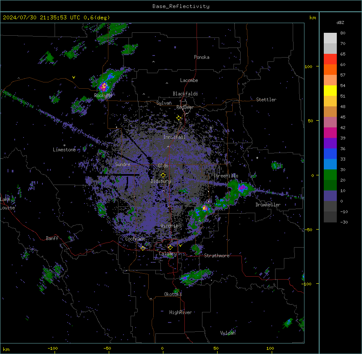Click the Okotoks label
The image size is (362, 354).
[173, 294]
